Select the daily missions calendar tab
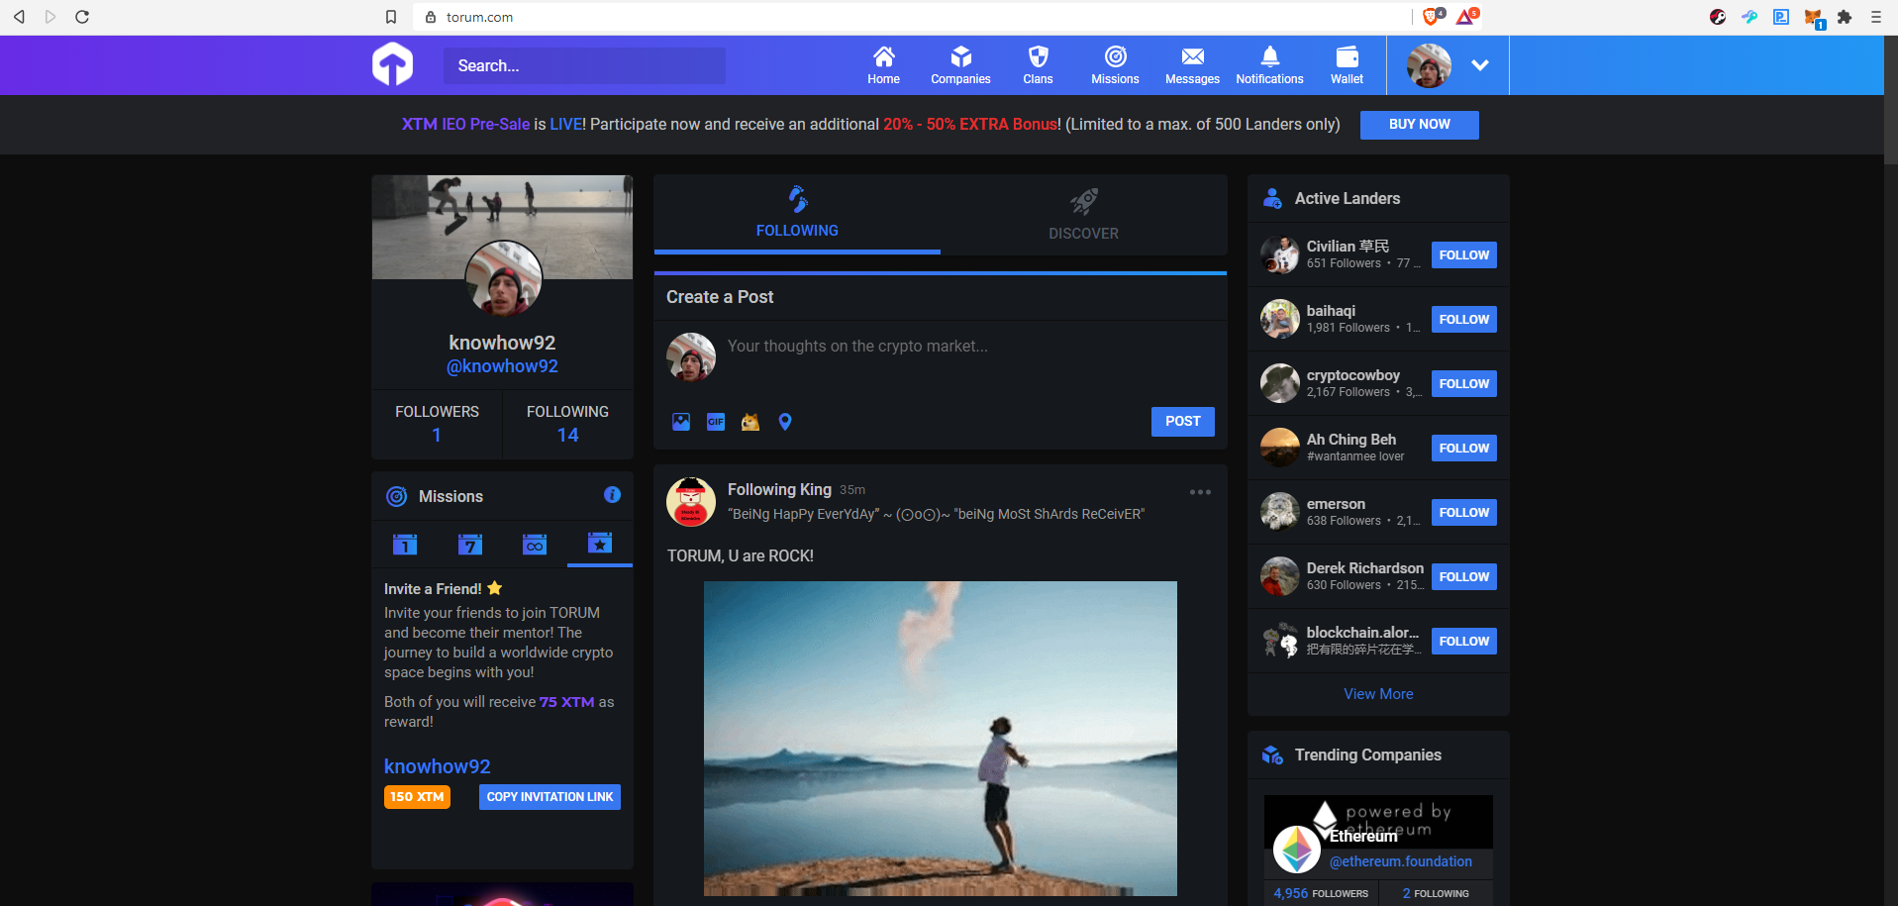Image resolution: width=1898 pixels, height=906 pixels. click(405, 544)
